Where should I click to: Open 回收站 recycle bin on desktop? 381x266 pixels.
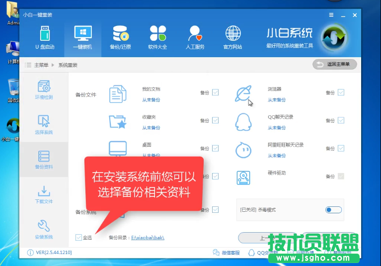pos(13,90)
